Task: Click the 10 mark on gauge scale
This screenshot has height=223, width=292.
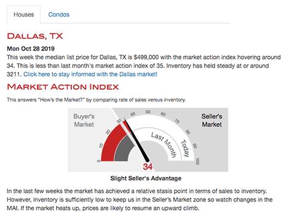Action: pyautogui.click(x=101, y=146)
